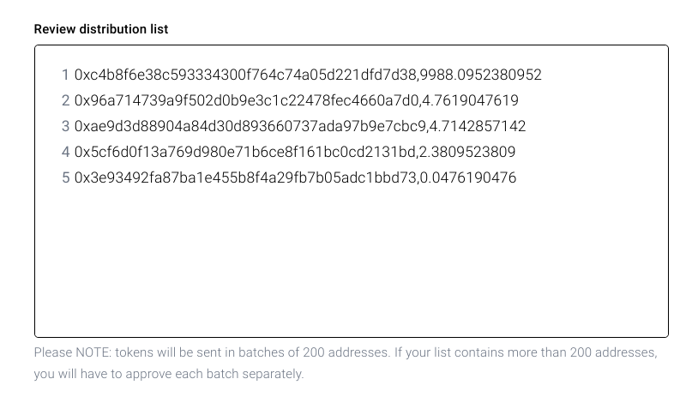This screenshot has width=692, height=409.
Task: Click the "Review distribution list" heading
Action: click(101, 29)
